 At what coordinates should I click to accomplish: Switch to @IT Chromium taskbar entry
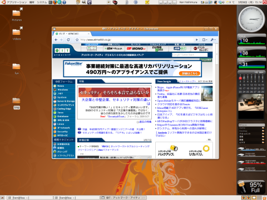[x=123, y=198]
